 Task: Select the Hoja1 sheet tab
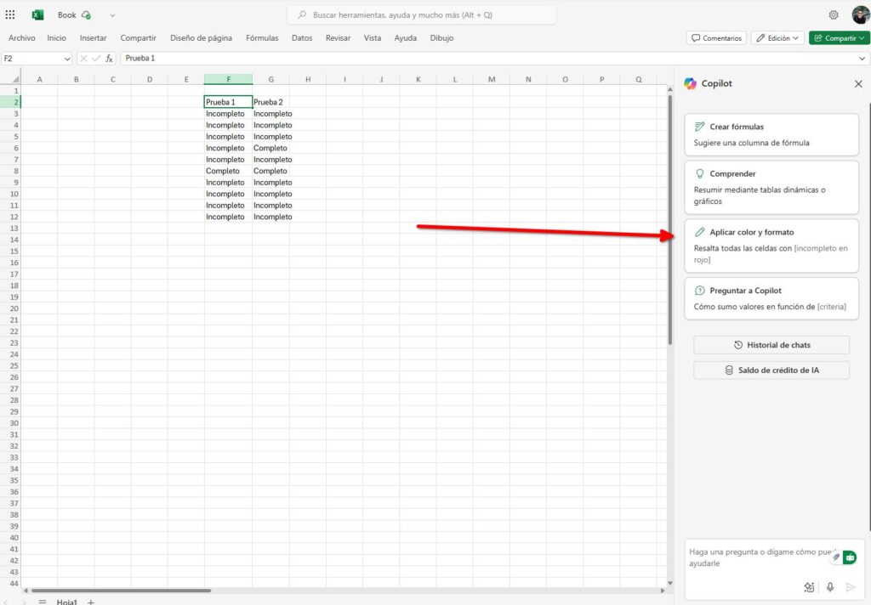pyautogui.click(x=66, y=602)
